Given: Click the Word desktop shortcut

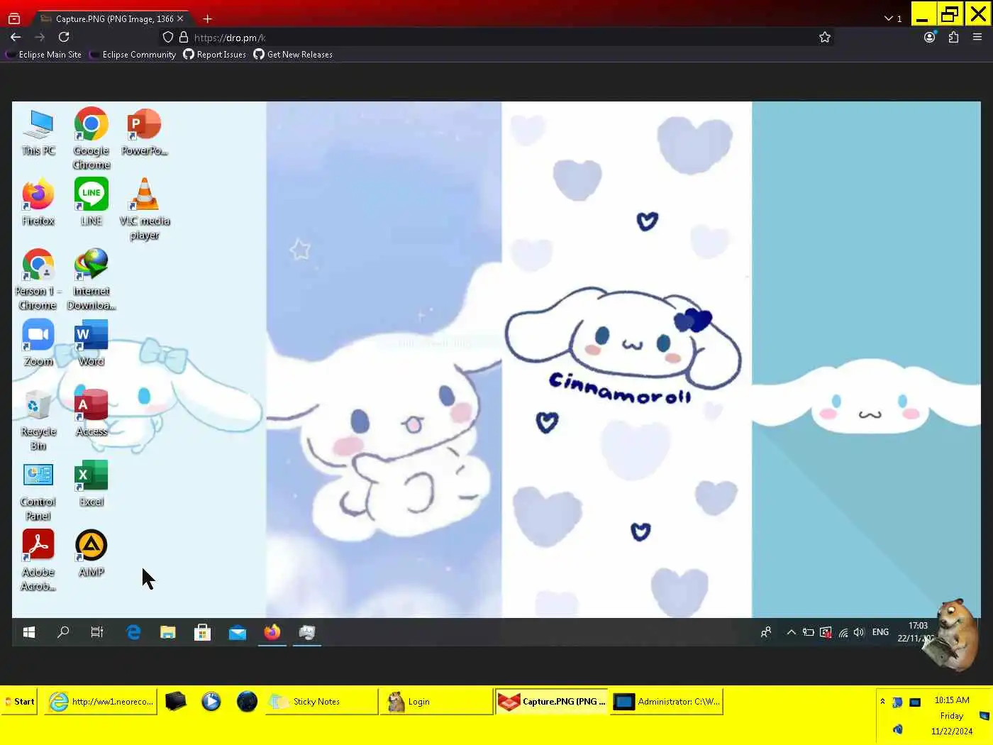Looking at the screenshot, I should (91, 343).
